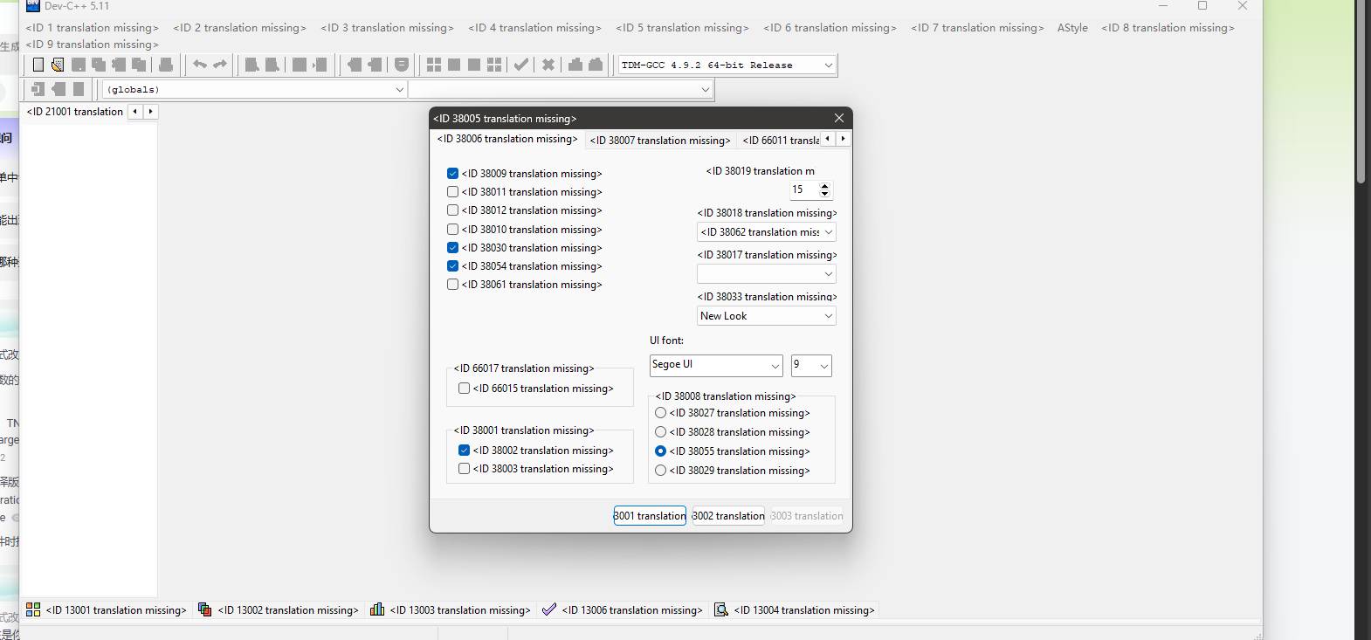Click the Delete profiling information icon
The height and width of the screenshot is (640, 1371).
(x=596, y=65)
